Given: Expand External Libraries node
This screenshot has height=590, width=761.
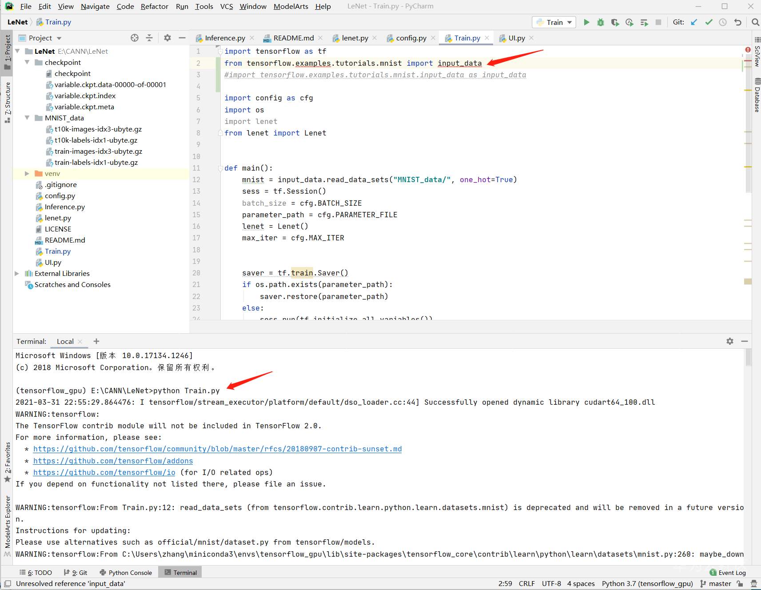Looking at the screenshot, I should tap(17, 273).
